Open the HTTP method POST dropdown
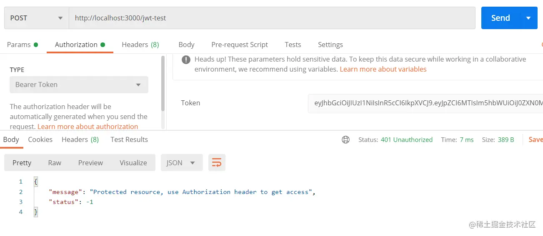The width and height of the screenshot is (543, 236). click(37, 18)
